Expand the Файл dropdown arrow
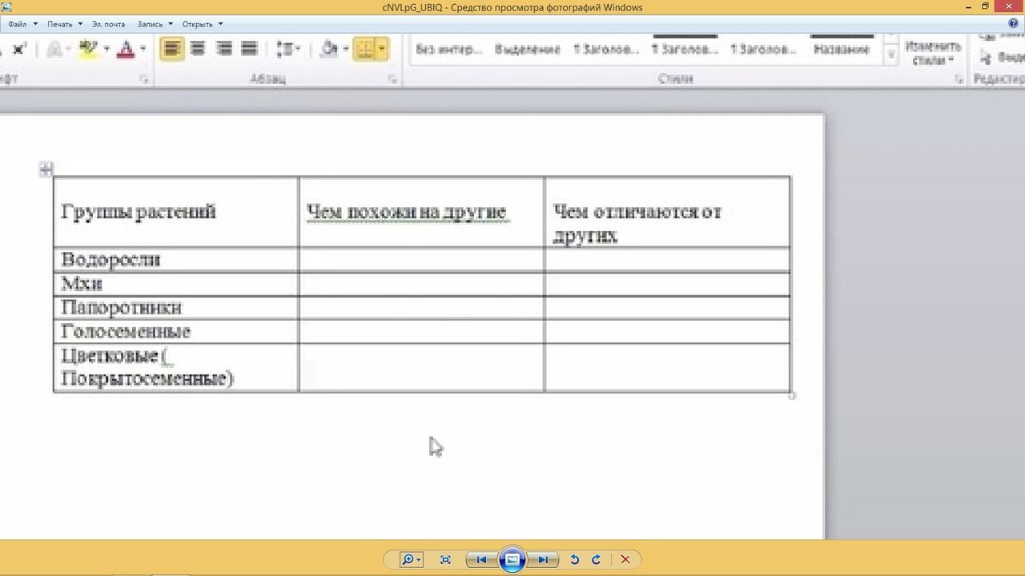The image size is (1025, 576). click(35, 24)
